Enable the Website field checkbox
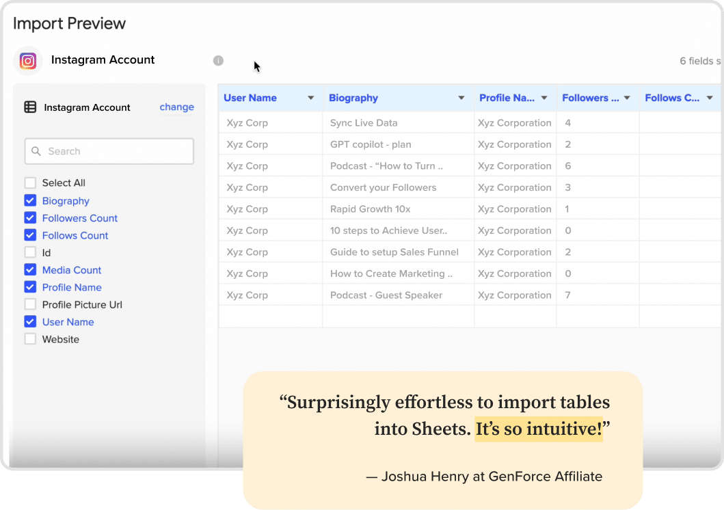The height and width of the screenshot is (510, 724). point(30,339)
